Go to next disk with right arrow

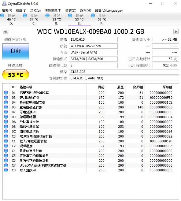click(x=176, y=32)
